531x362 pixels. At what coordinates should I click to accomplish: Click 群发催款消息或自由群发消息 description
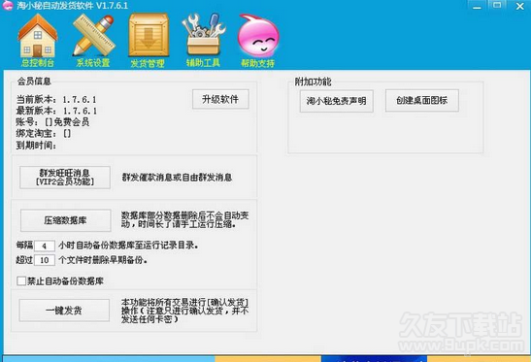177,177
